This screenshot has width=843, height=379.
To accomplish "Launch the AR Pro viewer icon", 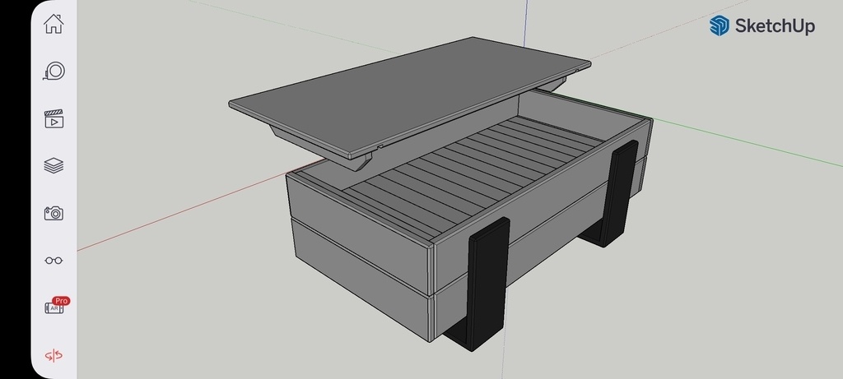I will pos(57,306).
